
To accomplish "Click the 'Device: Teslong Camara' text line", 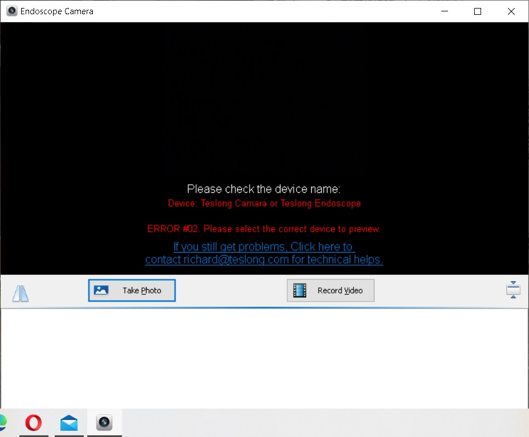I will click(x=264, y=203).
